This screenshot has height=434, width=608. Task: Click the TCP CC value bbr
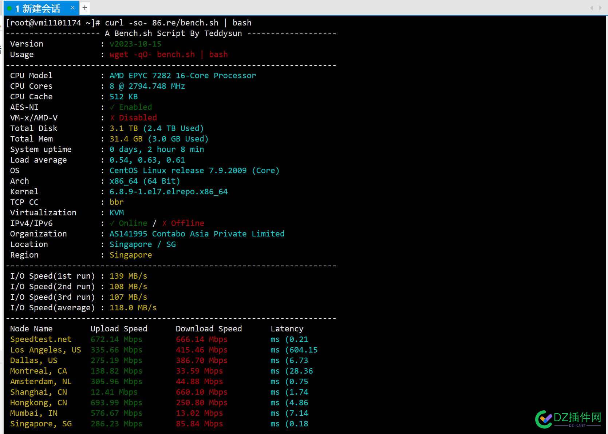point(117,202)
